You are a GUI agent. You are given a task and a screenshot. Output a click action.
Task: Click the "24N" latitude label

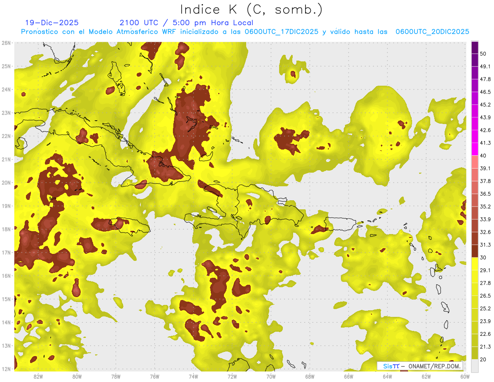pos(6,89)
